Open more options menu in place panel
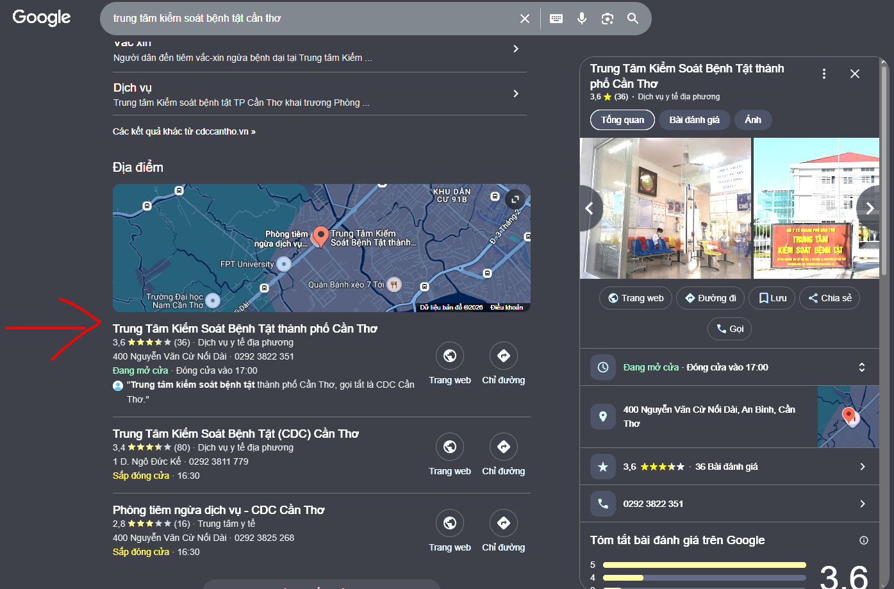894x589 pixels. tap(824, 74)
